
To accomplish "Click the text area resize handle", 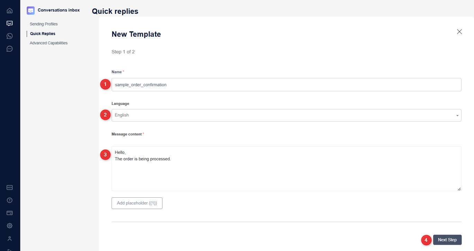I will (459, 189).
